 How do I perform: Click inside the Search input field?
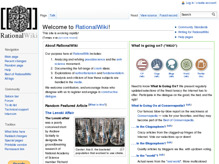point(196,14)
